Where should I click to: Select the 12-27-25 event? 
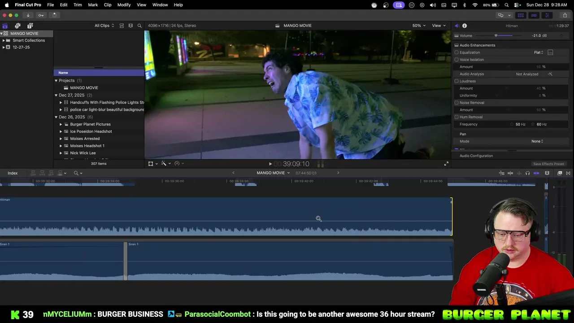click(x=21, y=47)
